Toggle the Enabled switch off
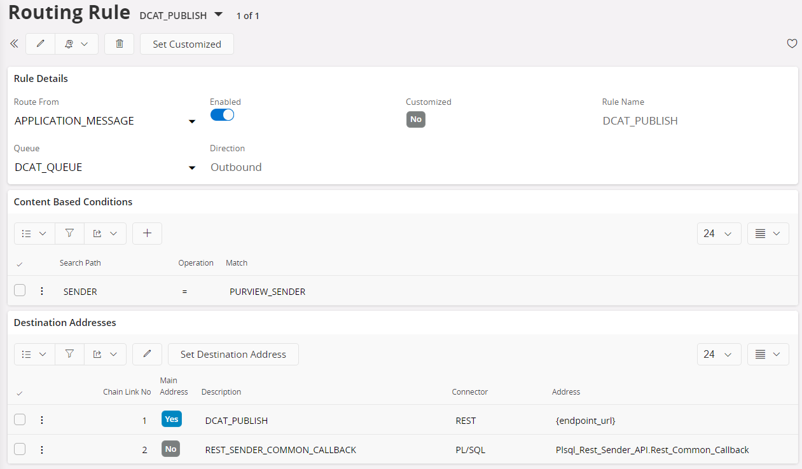This screenshot has width=802, height=469. tap(222, 115)
